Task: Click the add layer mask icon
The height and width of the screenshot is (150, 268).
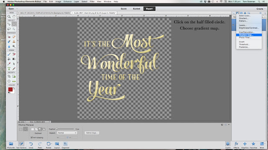Action: pyautogui.click(x=241, y=13)
